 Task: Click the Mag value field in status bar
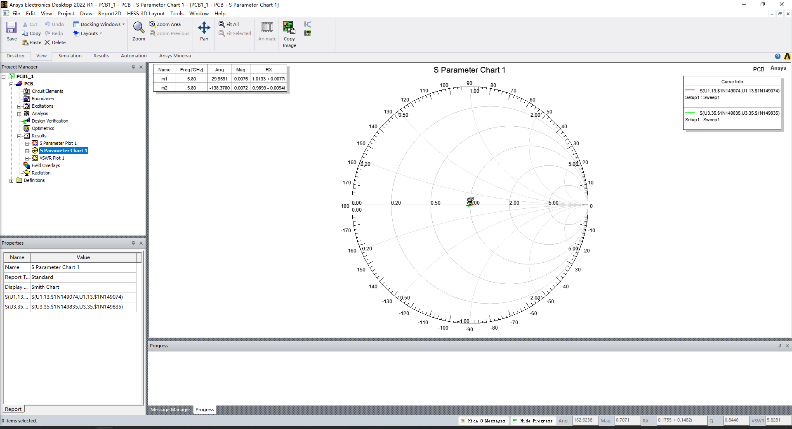[627, 420]
